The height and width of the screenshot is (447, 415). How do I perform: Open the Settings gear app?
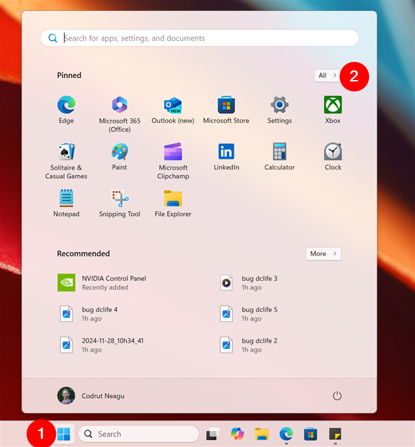pyautogui.click(x=279, y=110)
